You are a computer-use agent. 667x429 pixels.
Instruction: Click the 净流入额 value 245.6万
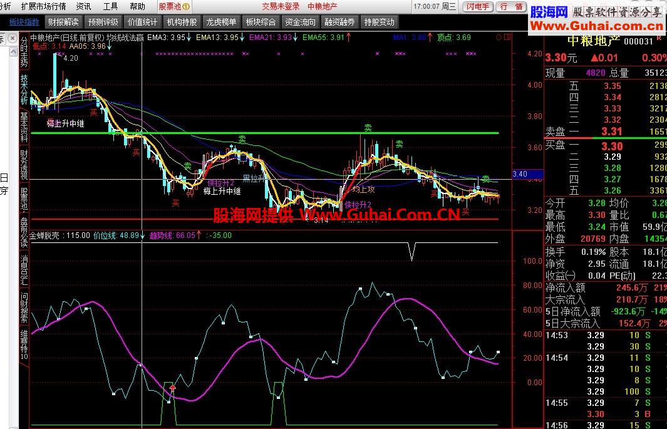coord(632,288)
